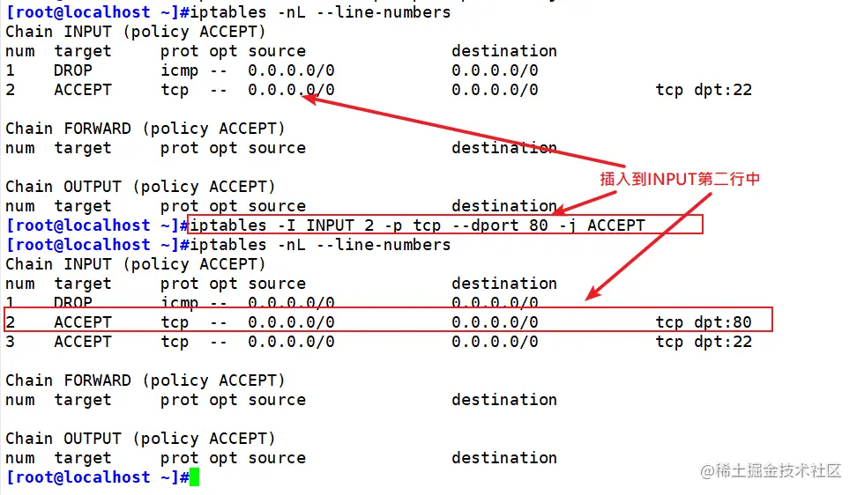Click "Chain INPUT (policy ACCEPT)" in the lower listing
This screenshot has width=857, height=495.
(136, 264)
